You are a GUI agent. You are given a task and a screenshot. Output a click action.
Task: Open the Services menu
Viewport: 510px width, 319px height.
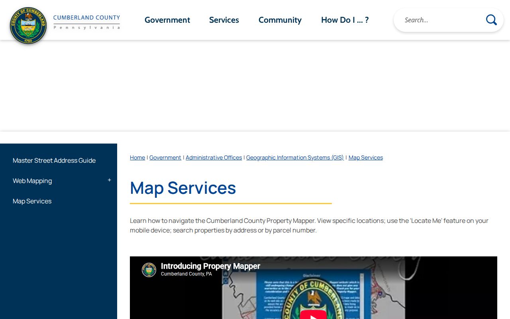coord(224,20)
